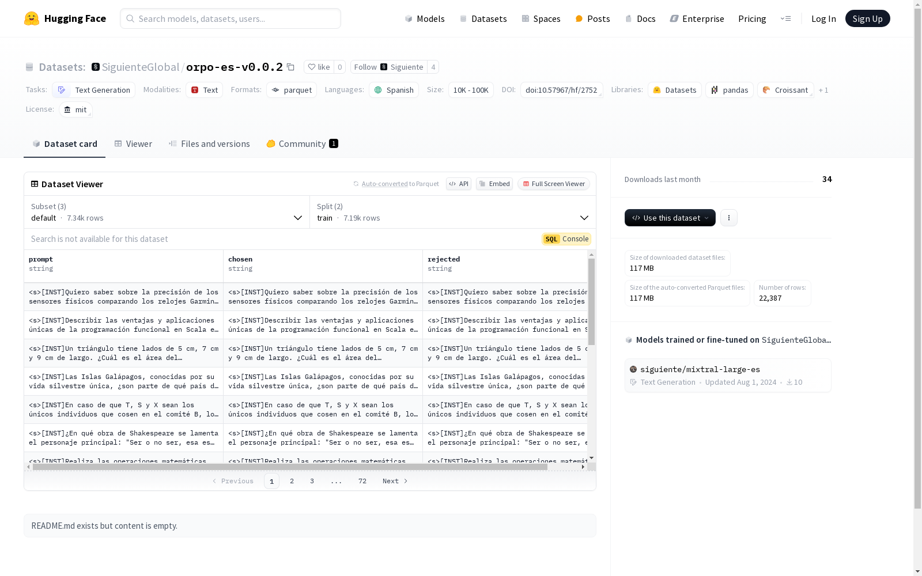Open Docs in the top navigation
Viewport: 922px width, 576px height.
[x=640, y=18]
